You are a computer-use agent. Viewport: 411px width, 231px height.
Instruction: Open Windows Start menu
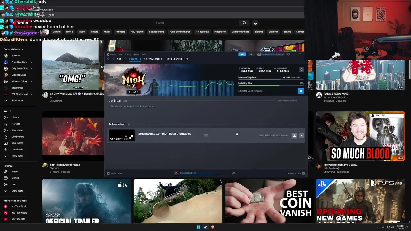pos(198,227)
